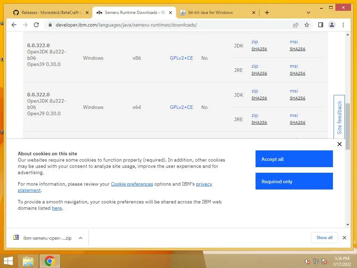Share this page using the share icon
The image size is (357, 268).
[296, 25]
